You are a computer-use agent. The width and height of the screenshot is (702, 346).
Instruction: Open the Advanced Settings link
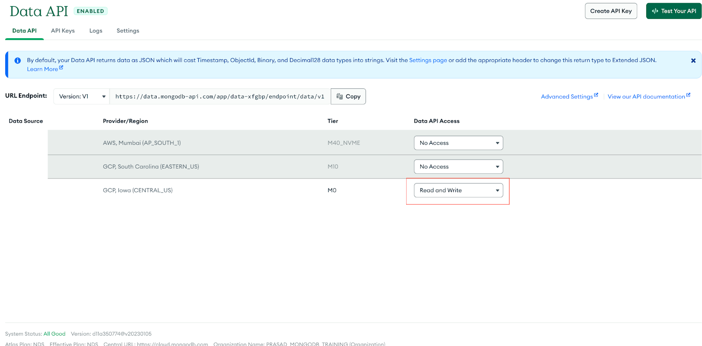pyautogui.click(x=566, y=97)
